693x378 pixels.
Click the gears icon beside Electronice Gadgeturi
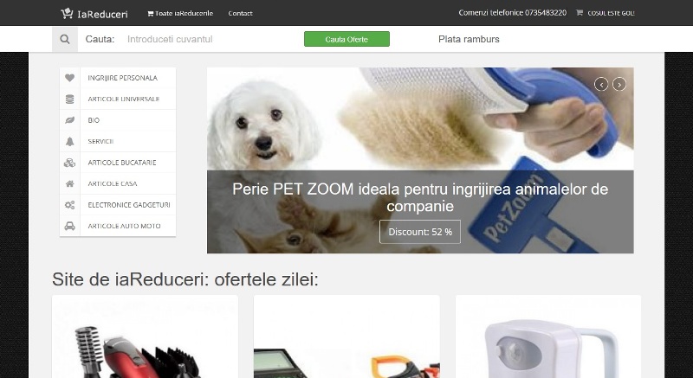coord(70,205)
